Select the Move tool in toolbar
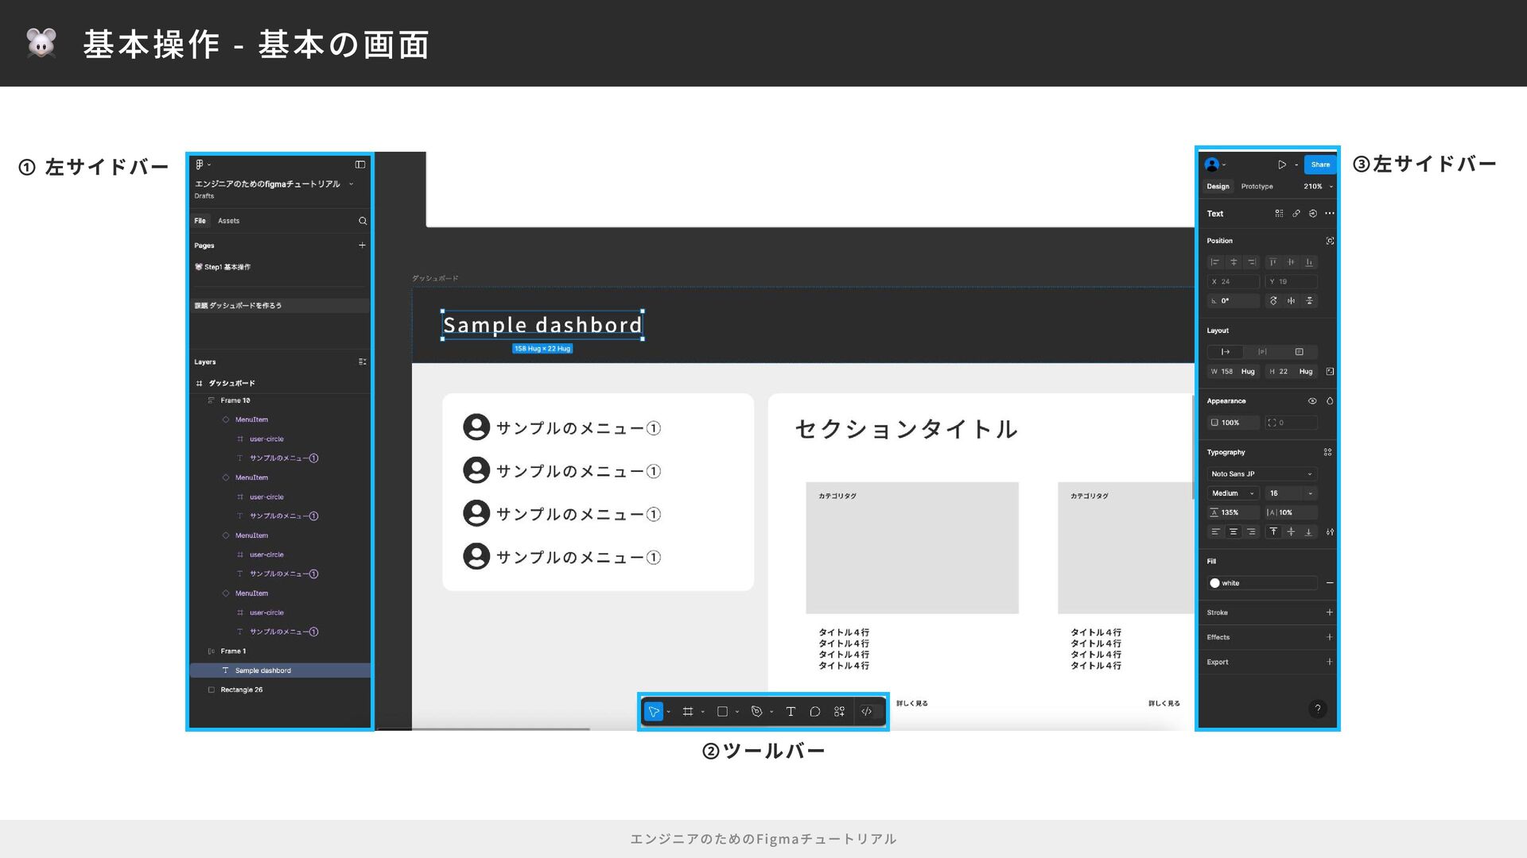The image size is (1527, 858). point(654,712)
